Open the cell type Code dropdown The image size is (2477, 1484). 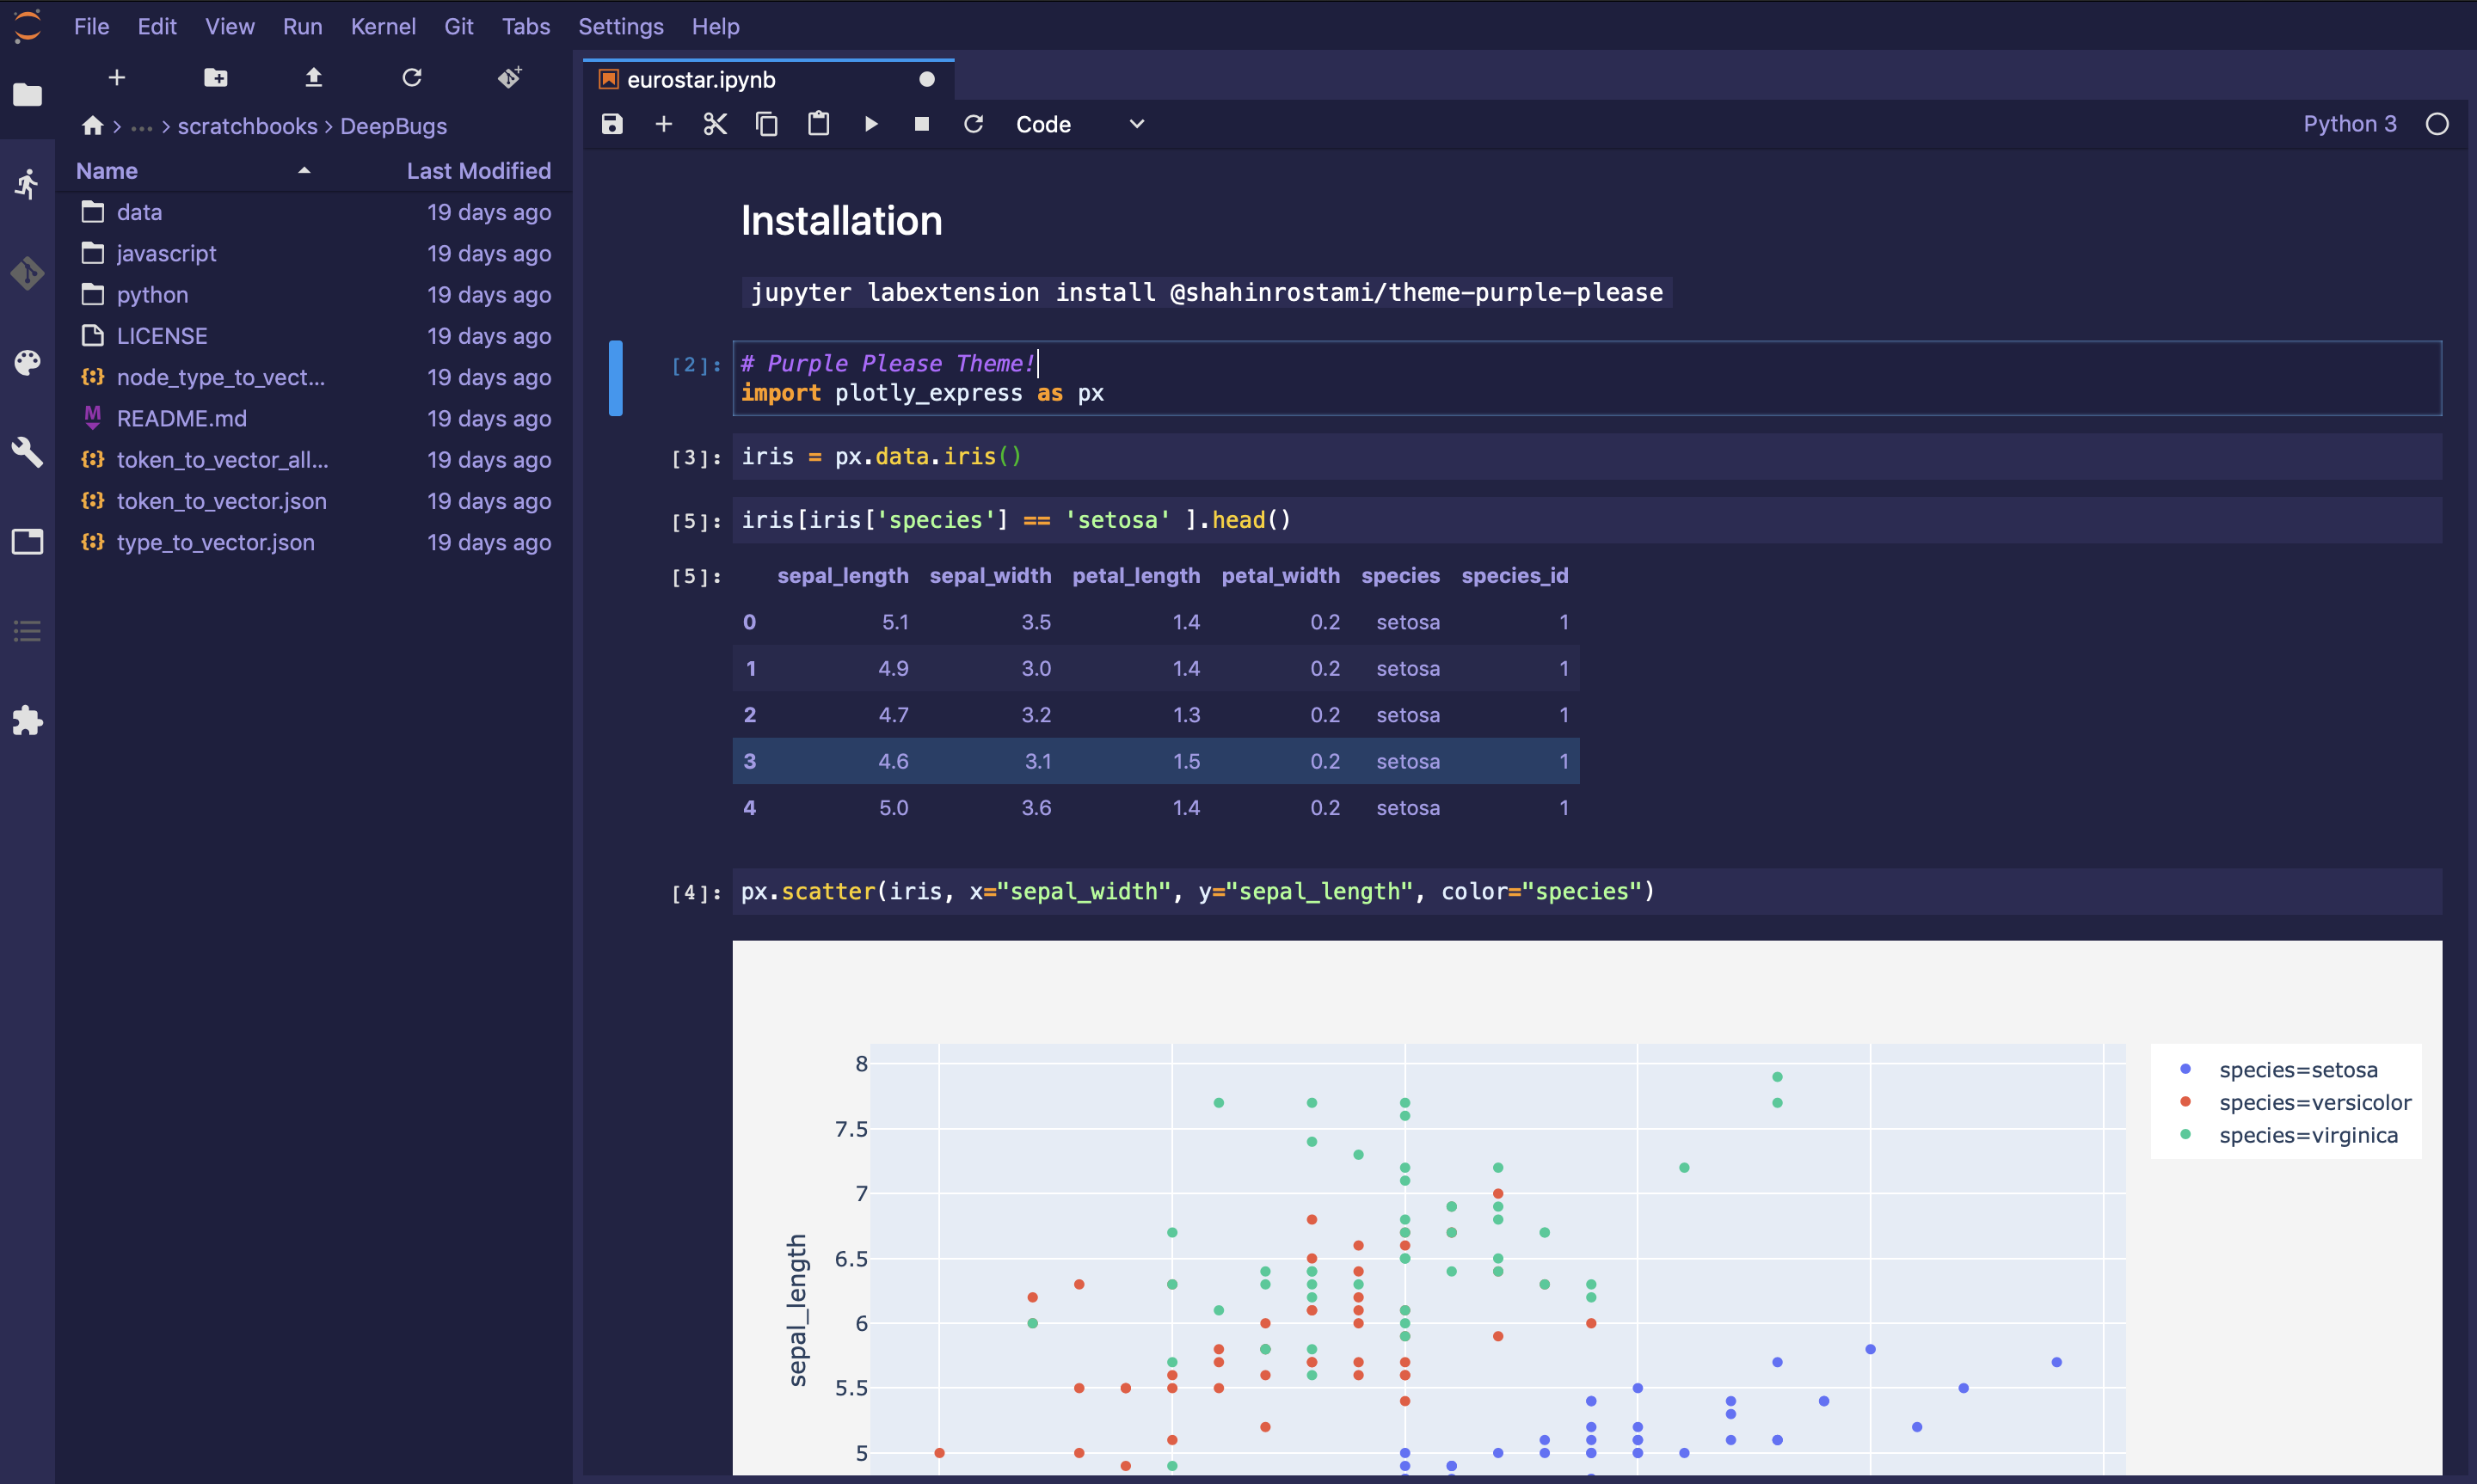tap(1080, 124)
